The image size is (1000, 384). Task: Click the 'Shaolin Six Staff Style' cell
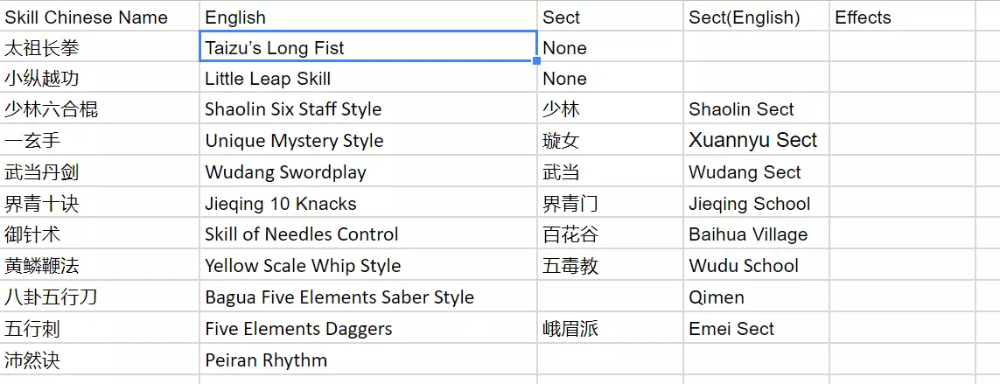pyautogui.click(x=293, y=109)
